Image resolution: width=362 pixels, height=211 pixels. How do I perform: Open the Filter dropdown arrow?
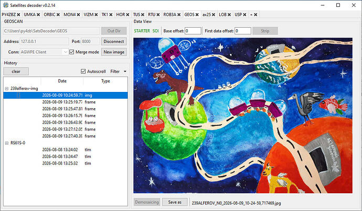pos(125,72)
